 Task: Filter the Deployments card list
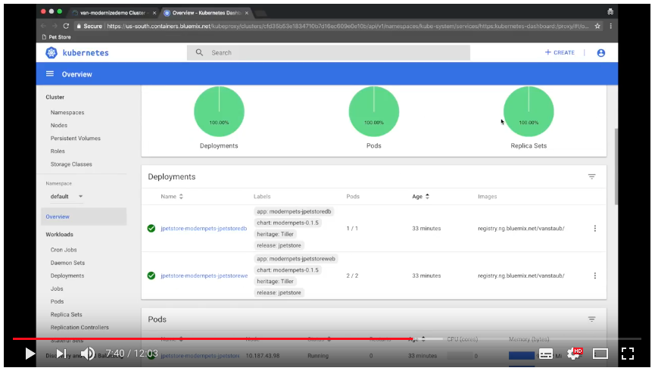pos(591,176)
